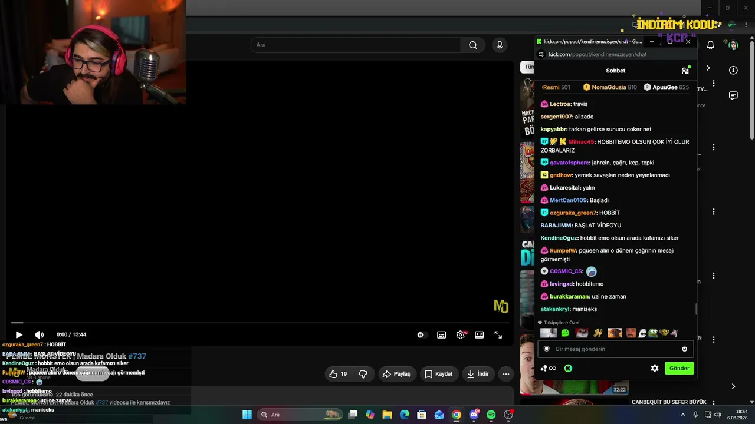Open File Explorer from taskbar

click(388, 415)
